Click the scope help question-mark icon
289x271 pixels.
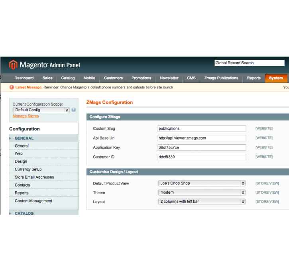pyautogui.click(x=73, y=110)
